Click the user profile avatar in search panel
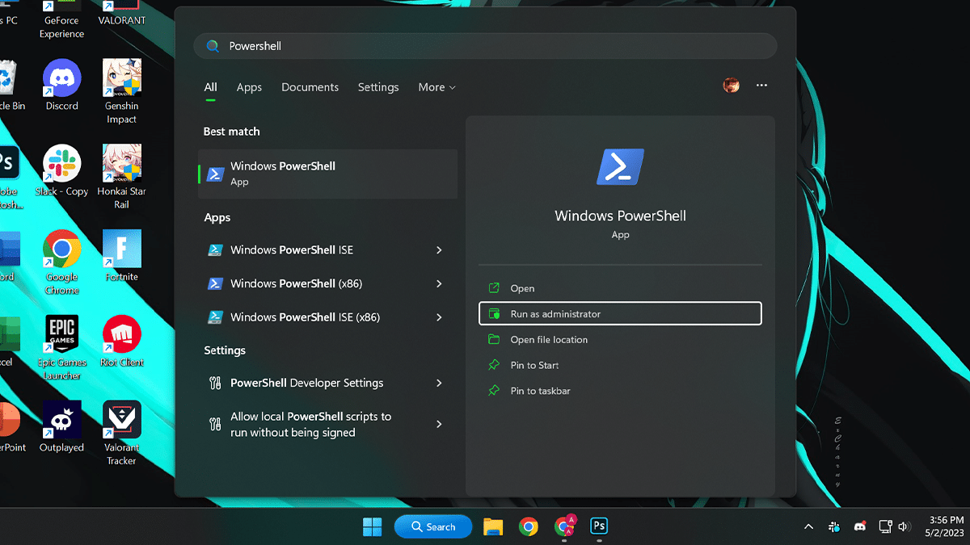The height and width of the screenshot is (545, 970). coord(731,86)
